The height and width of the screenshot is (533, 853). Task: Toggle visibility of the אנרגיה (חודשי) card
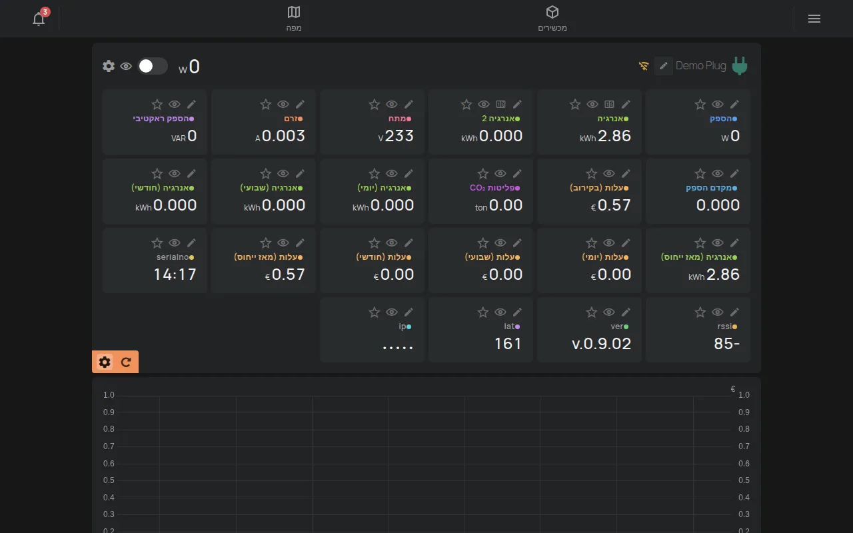pos(175,173)
